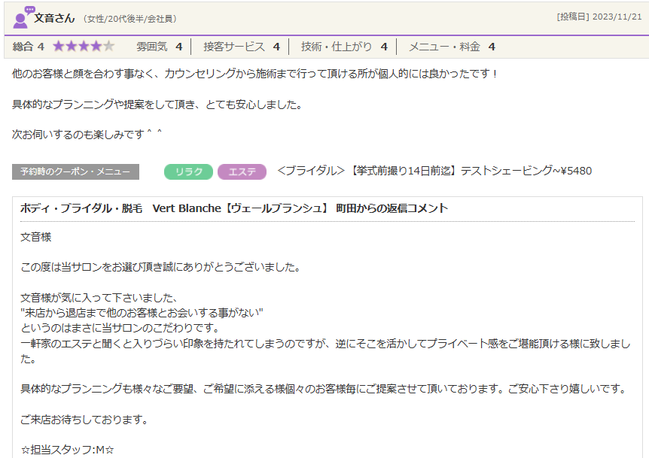This screenshot has height=458, width=649.
Task: Click the reviewer attributes 女性/20代後半/会社員
Action: click(x=130, y=19)
